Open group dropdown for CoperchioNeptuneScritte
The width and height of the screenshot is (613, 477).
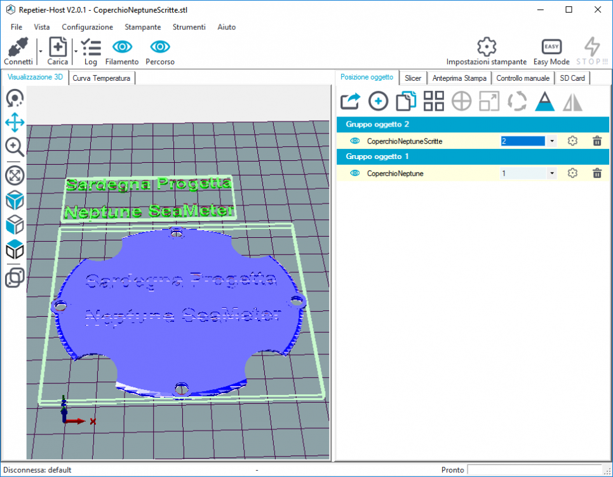[x=552, y=141]
